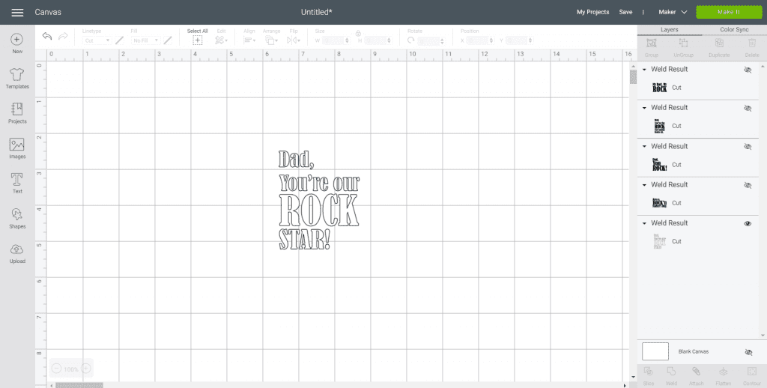Click the Flatten tool

point(723,376)
